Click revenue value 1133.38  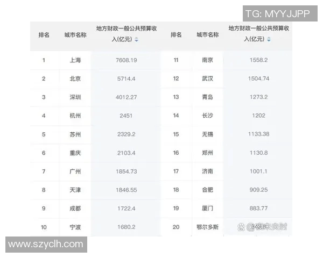point(259,134)
